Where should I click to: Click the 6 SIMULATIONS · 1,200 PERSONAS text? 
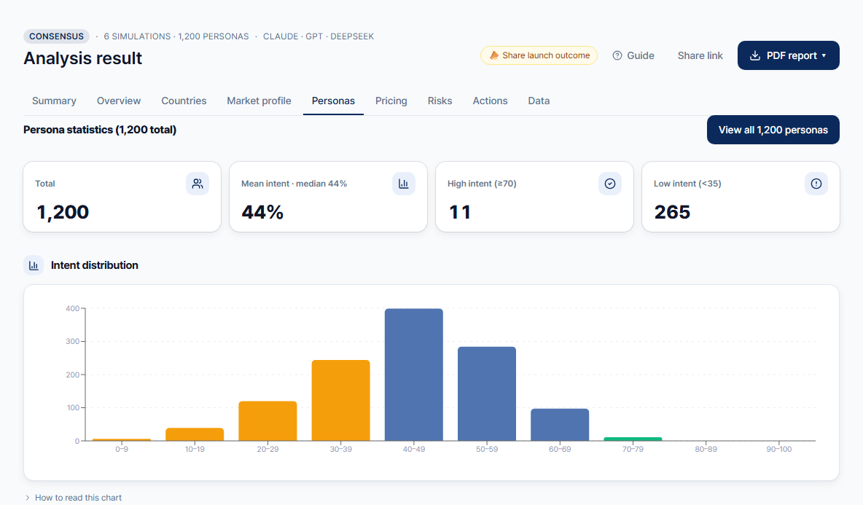(176, 36)
